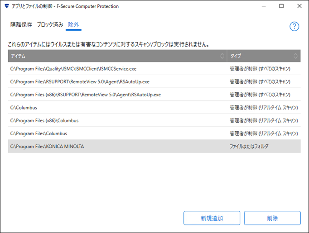The width and height of the screenshot is (309, 233).
Task: Click the ファイルまたはフォルダ type cell
Action: pyautogui.click(x=249, y=147)
